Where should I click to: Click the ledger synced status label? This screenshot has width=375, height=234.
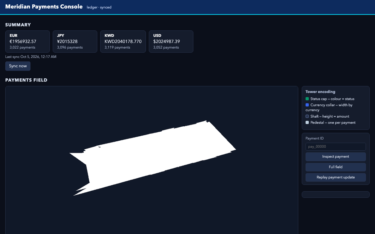99,7
